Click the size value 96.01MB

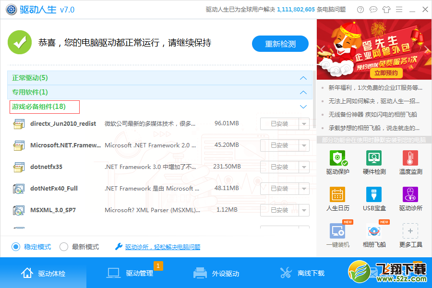click(227, 123)
